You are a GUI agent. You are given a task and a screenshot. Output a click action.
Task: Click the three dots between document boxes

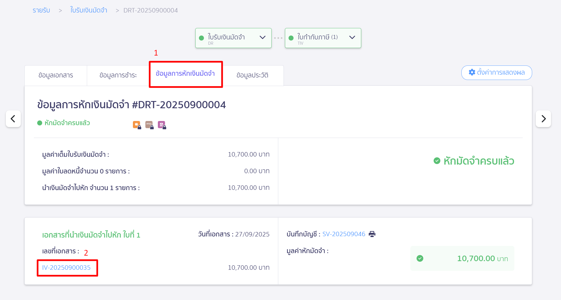(278, 38)
